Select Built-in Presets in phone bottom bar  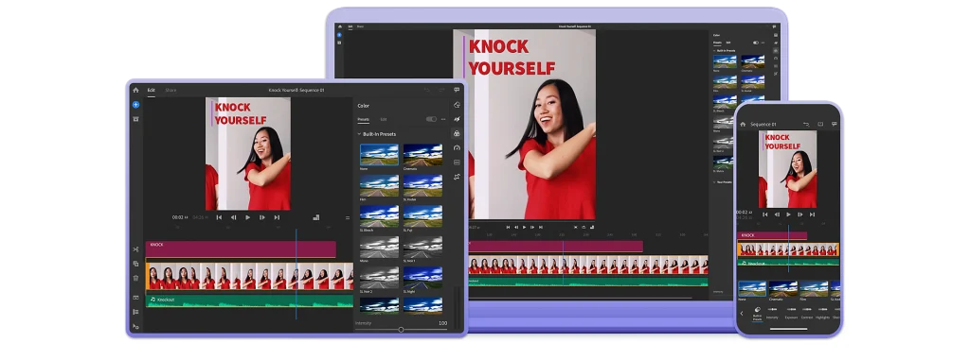click(x=757, y=314)
